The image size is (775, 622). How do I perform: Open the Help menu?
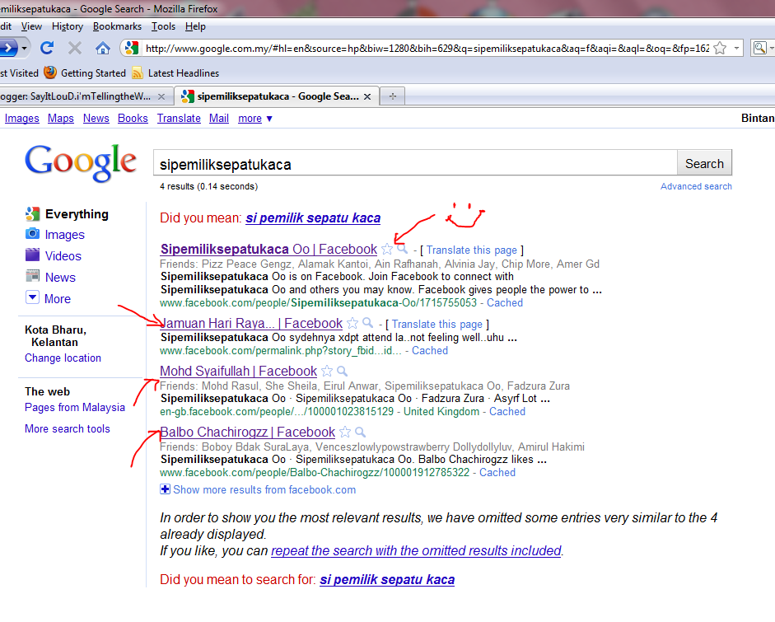point(195,26)
